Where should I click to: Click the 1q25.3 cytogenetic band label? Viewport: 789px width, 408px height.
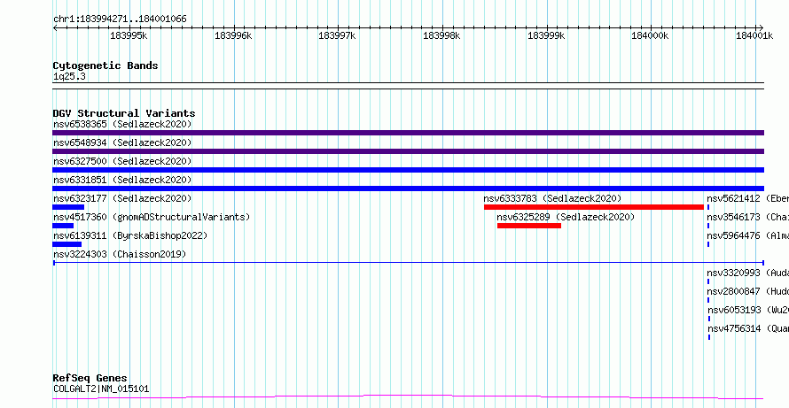click(x=69, y=76)
